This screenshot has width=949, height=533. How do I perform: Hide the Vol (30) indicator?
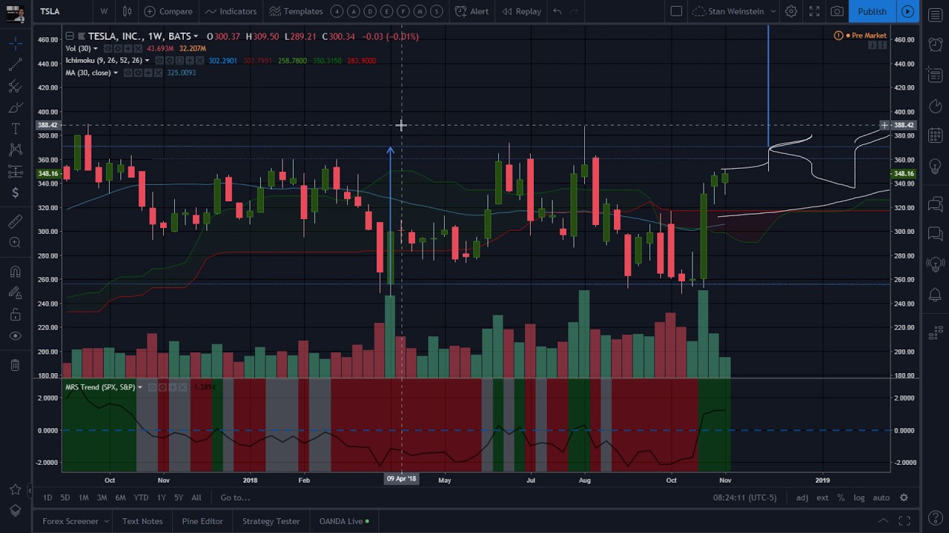(108, 48)
